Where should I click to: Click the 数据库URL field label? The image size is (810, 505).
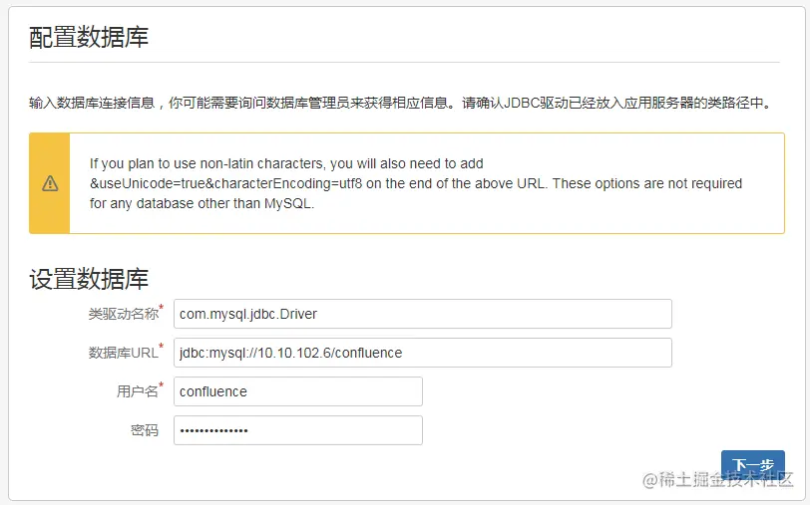pyautogui.click(x=123, y=353)
